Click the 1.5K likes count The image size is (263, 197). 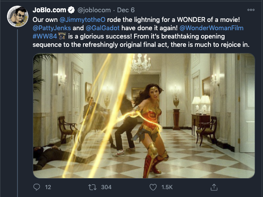coord(167,187)
